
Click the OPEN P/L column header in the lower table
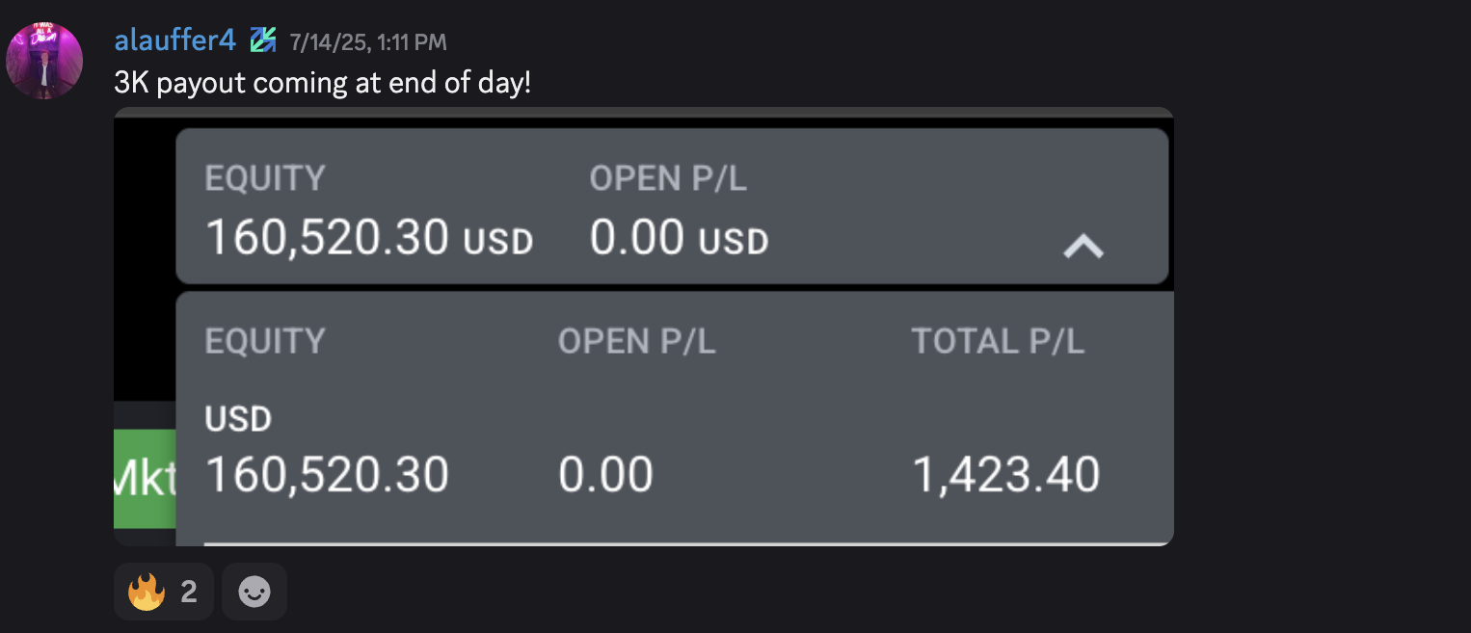(636, 341)
